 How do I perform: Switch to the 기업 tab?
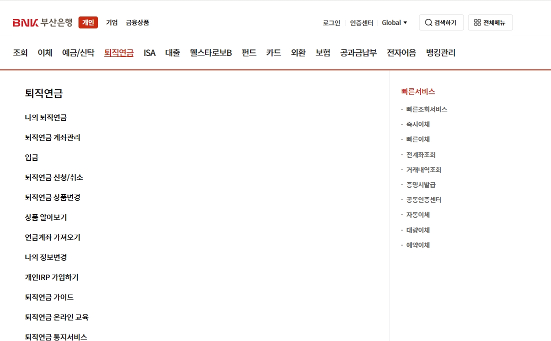(x=111, y=22)
